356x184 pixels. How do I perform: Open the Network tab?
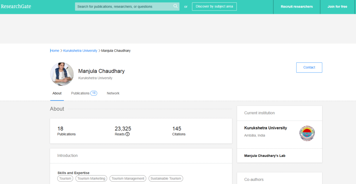113,93
